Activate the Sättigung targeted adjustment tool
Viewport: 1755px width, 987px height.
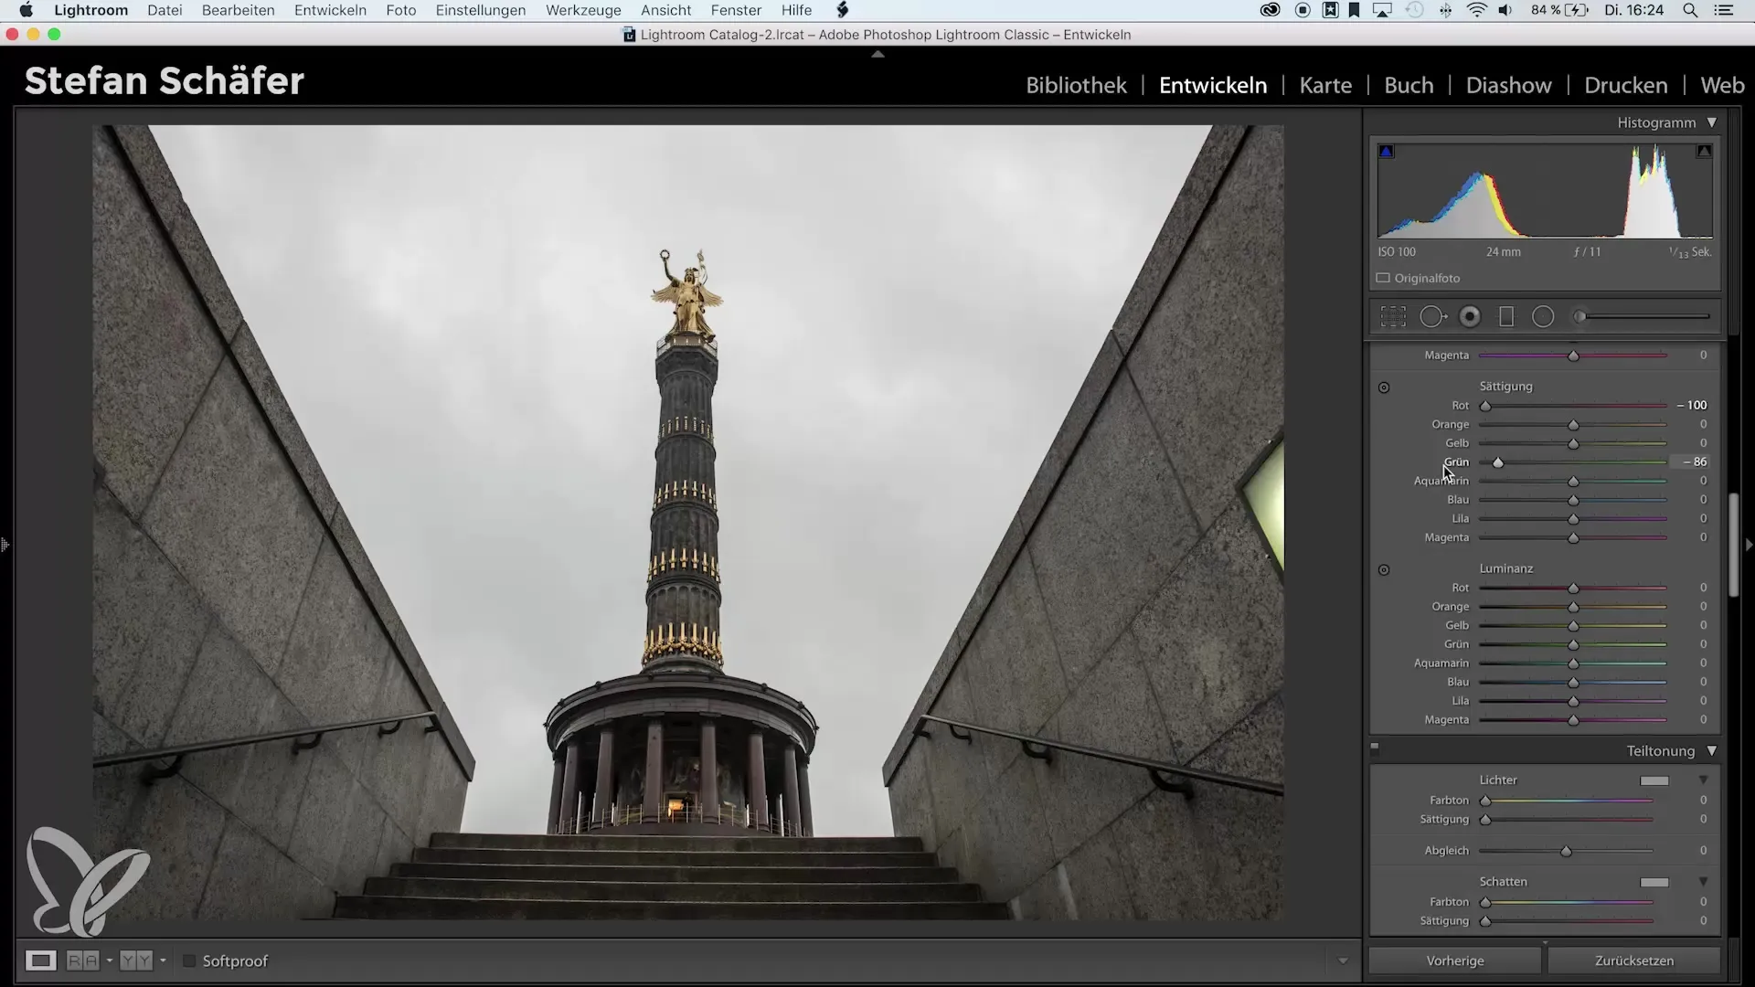(1384, 387)
